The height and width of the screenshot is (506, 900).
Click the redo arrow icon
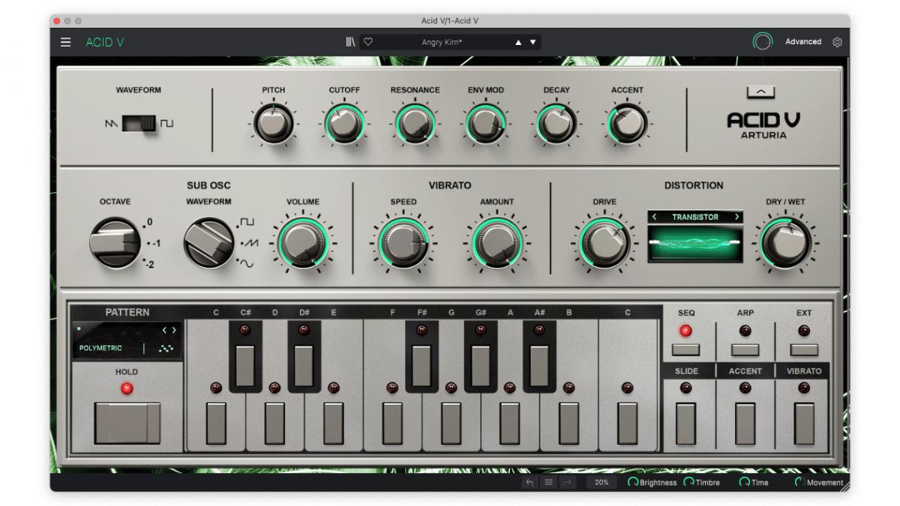[x=568, y=483]
